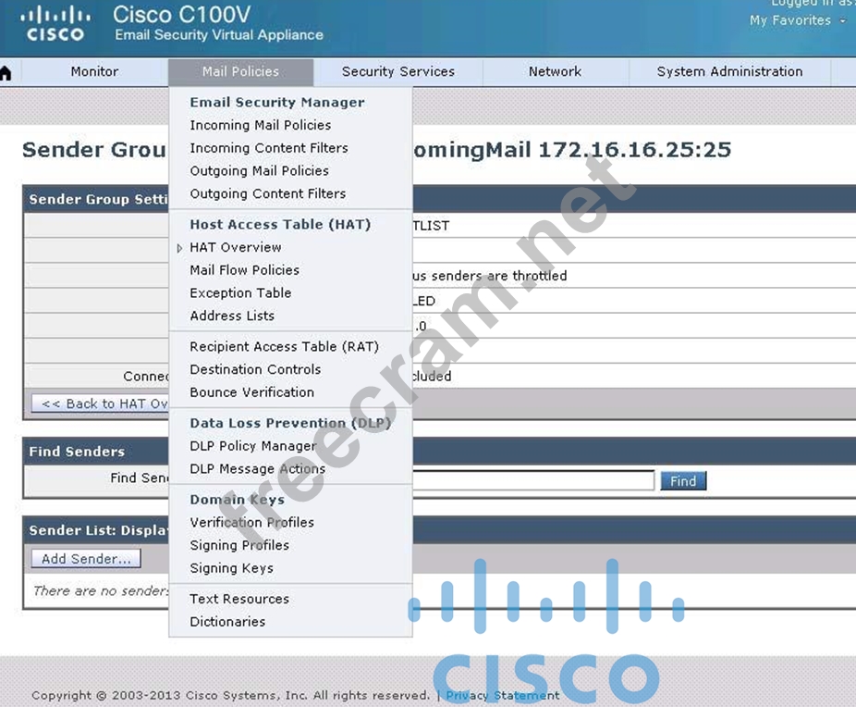This screenshot has height=707, width=856.
Task: Open the System Administration menu
Action: (729, 71)
